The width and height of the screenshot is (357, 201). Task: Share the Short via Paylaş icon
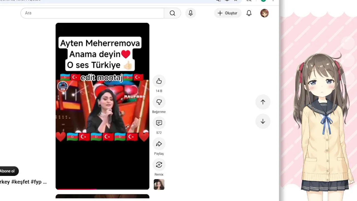(159, 144)
